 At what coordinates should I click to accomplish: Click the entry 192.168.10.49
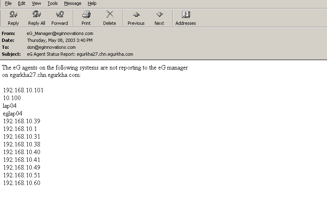22,168
